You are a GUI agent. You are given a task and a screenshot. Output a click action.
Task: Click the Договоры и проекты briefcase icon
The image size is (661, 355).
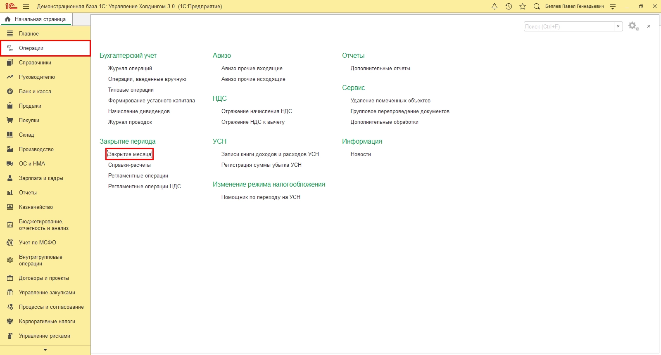tap(10, 278)
